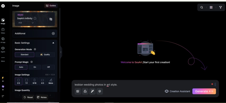This screenshot has width=226, height=103.
Task: Choose the 1:1 aspect ratio
Action: pyautogui.click(x=27, y=81)
